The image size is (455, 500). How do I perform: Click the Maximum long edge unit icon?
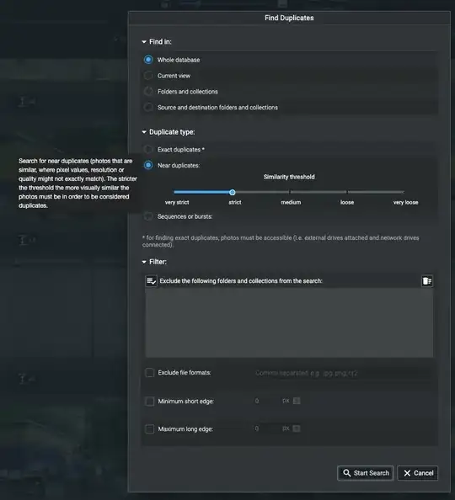(297, 428)
